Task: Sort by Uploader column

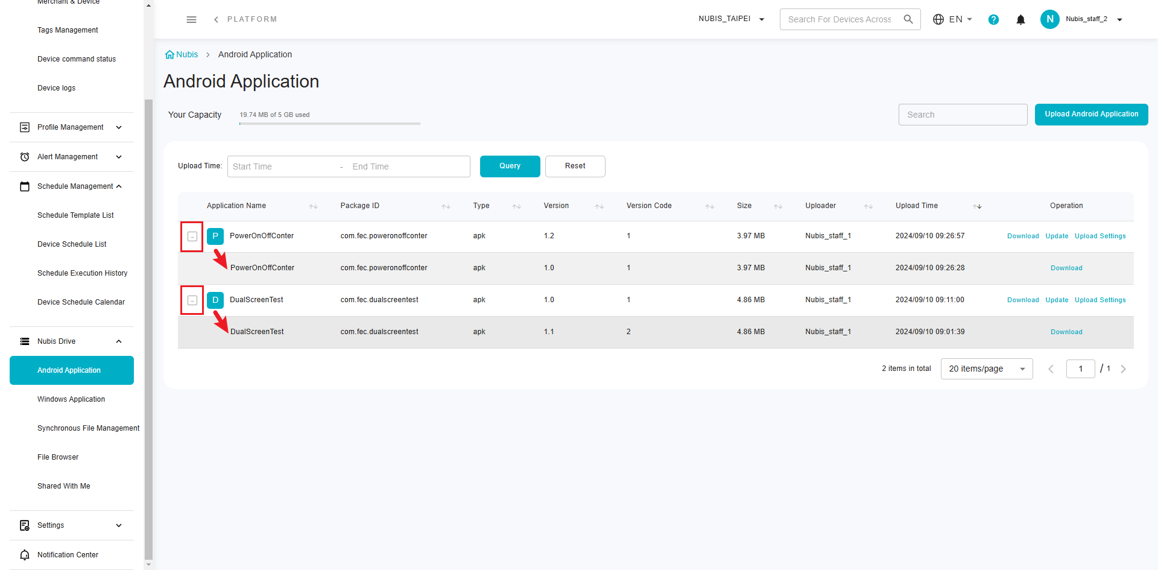Action: click(868, 206)
